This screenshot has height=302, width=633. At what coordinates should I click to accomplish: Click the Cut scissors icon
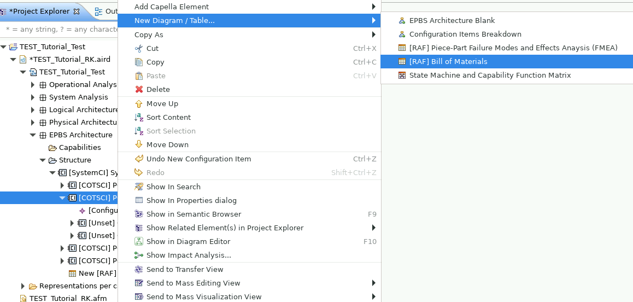click(139, 49)
